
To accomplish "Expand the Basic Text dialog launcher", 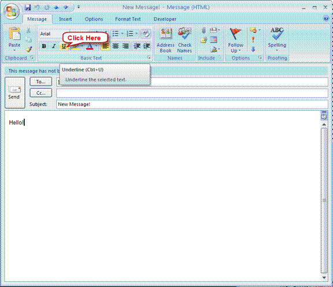I will [x=149, y=58].
